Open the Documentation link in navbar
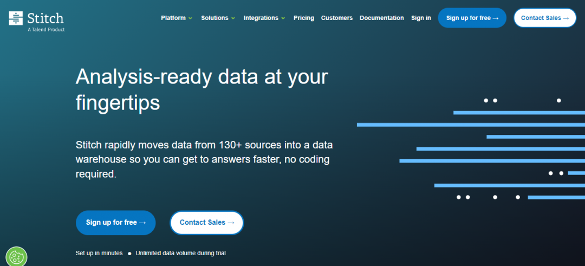Image resolution: width=585 pixels, height=266 pixels. pos(381,18)
